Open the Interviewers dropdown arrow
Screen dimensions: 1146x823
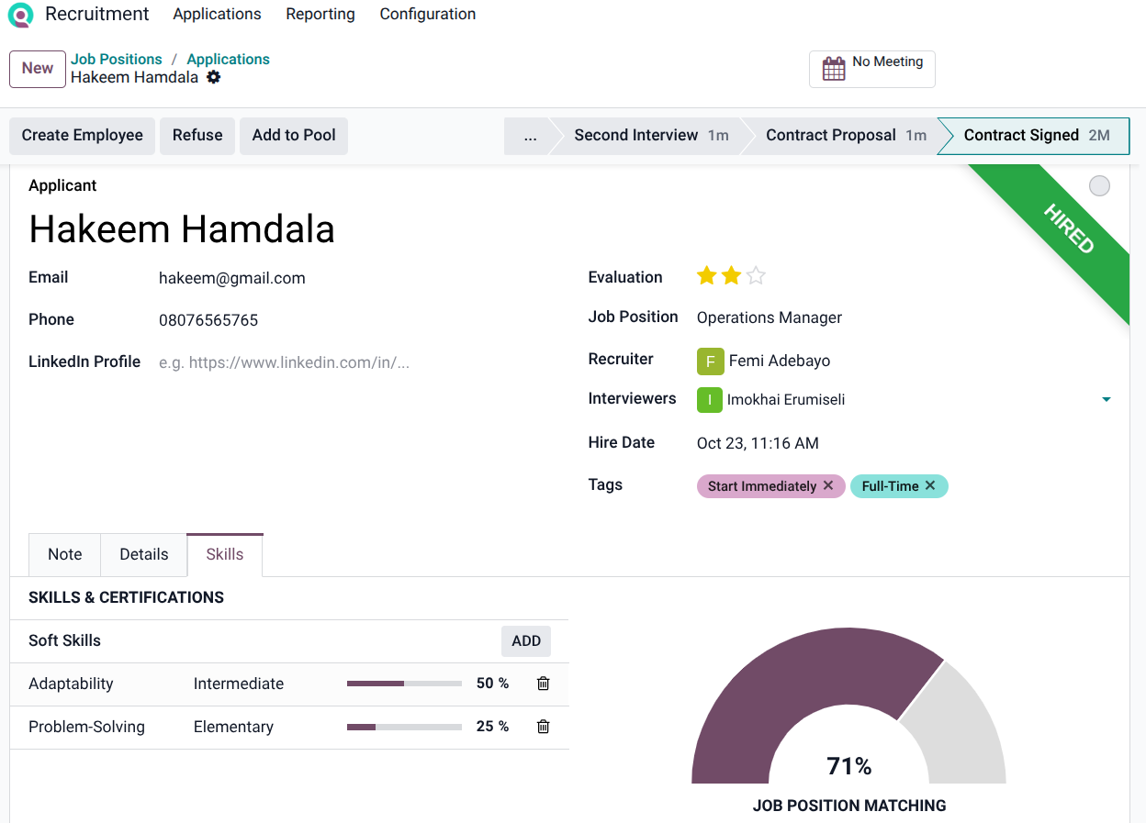pos(1106,399)
